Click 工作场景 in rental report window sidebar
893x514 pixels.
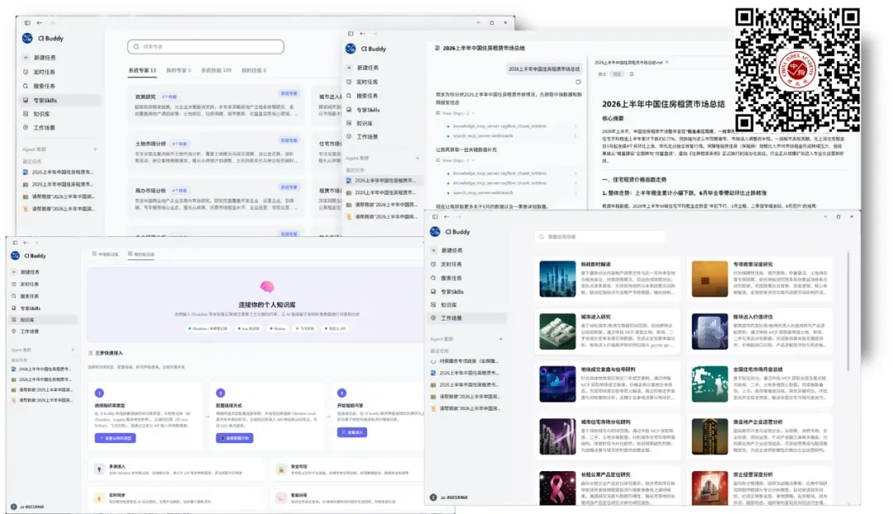(x=367, y=136)
